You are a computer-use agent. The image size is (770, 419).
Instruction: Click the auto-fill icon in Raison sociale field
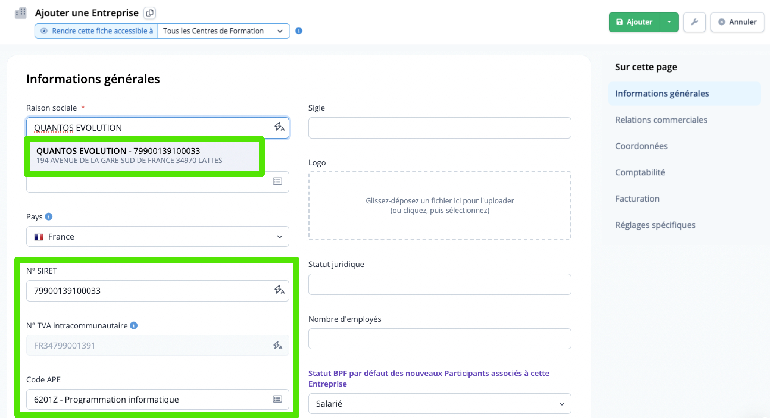pyautogui.click(x=279, y=127)
